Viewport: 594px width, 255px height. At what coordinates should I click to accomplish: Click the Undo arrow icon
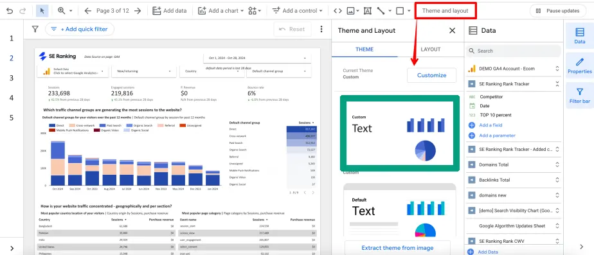pos(10,11)
